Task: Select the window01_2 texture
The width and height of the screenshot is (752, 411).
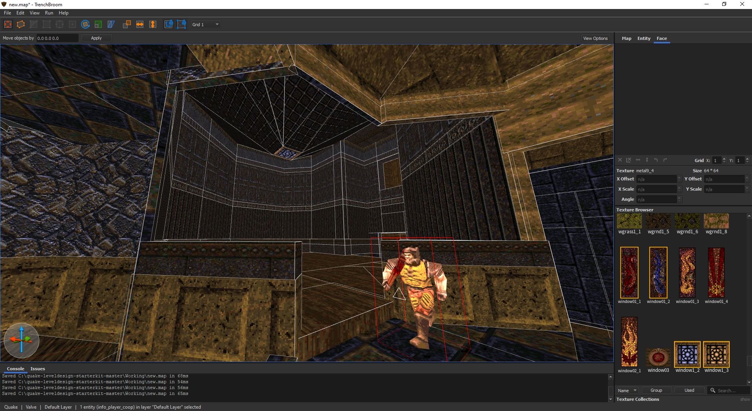Action: point(658,276)
